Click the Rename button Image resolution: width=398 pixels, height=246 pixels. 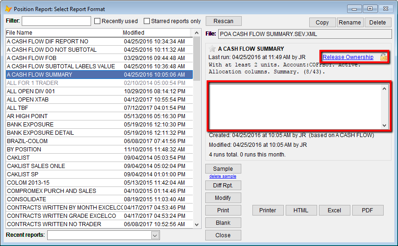click(x=350, y=23)
